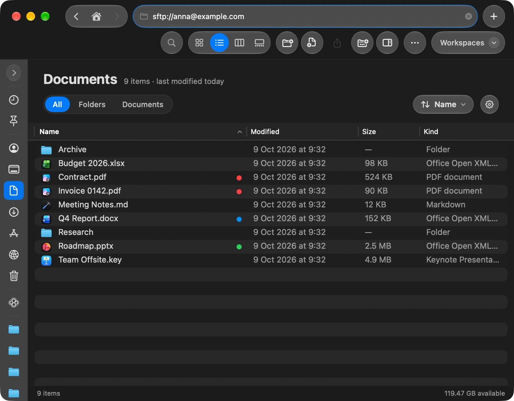Select the Archive folder row
Screen dimensions: 514x401
pos(271,149)
